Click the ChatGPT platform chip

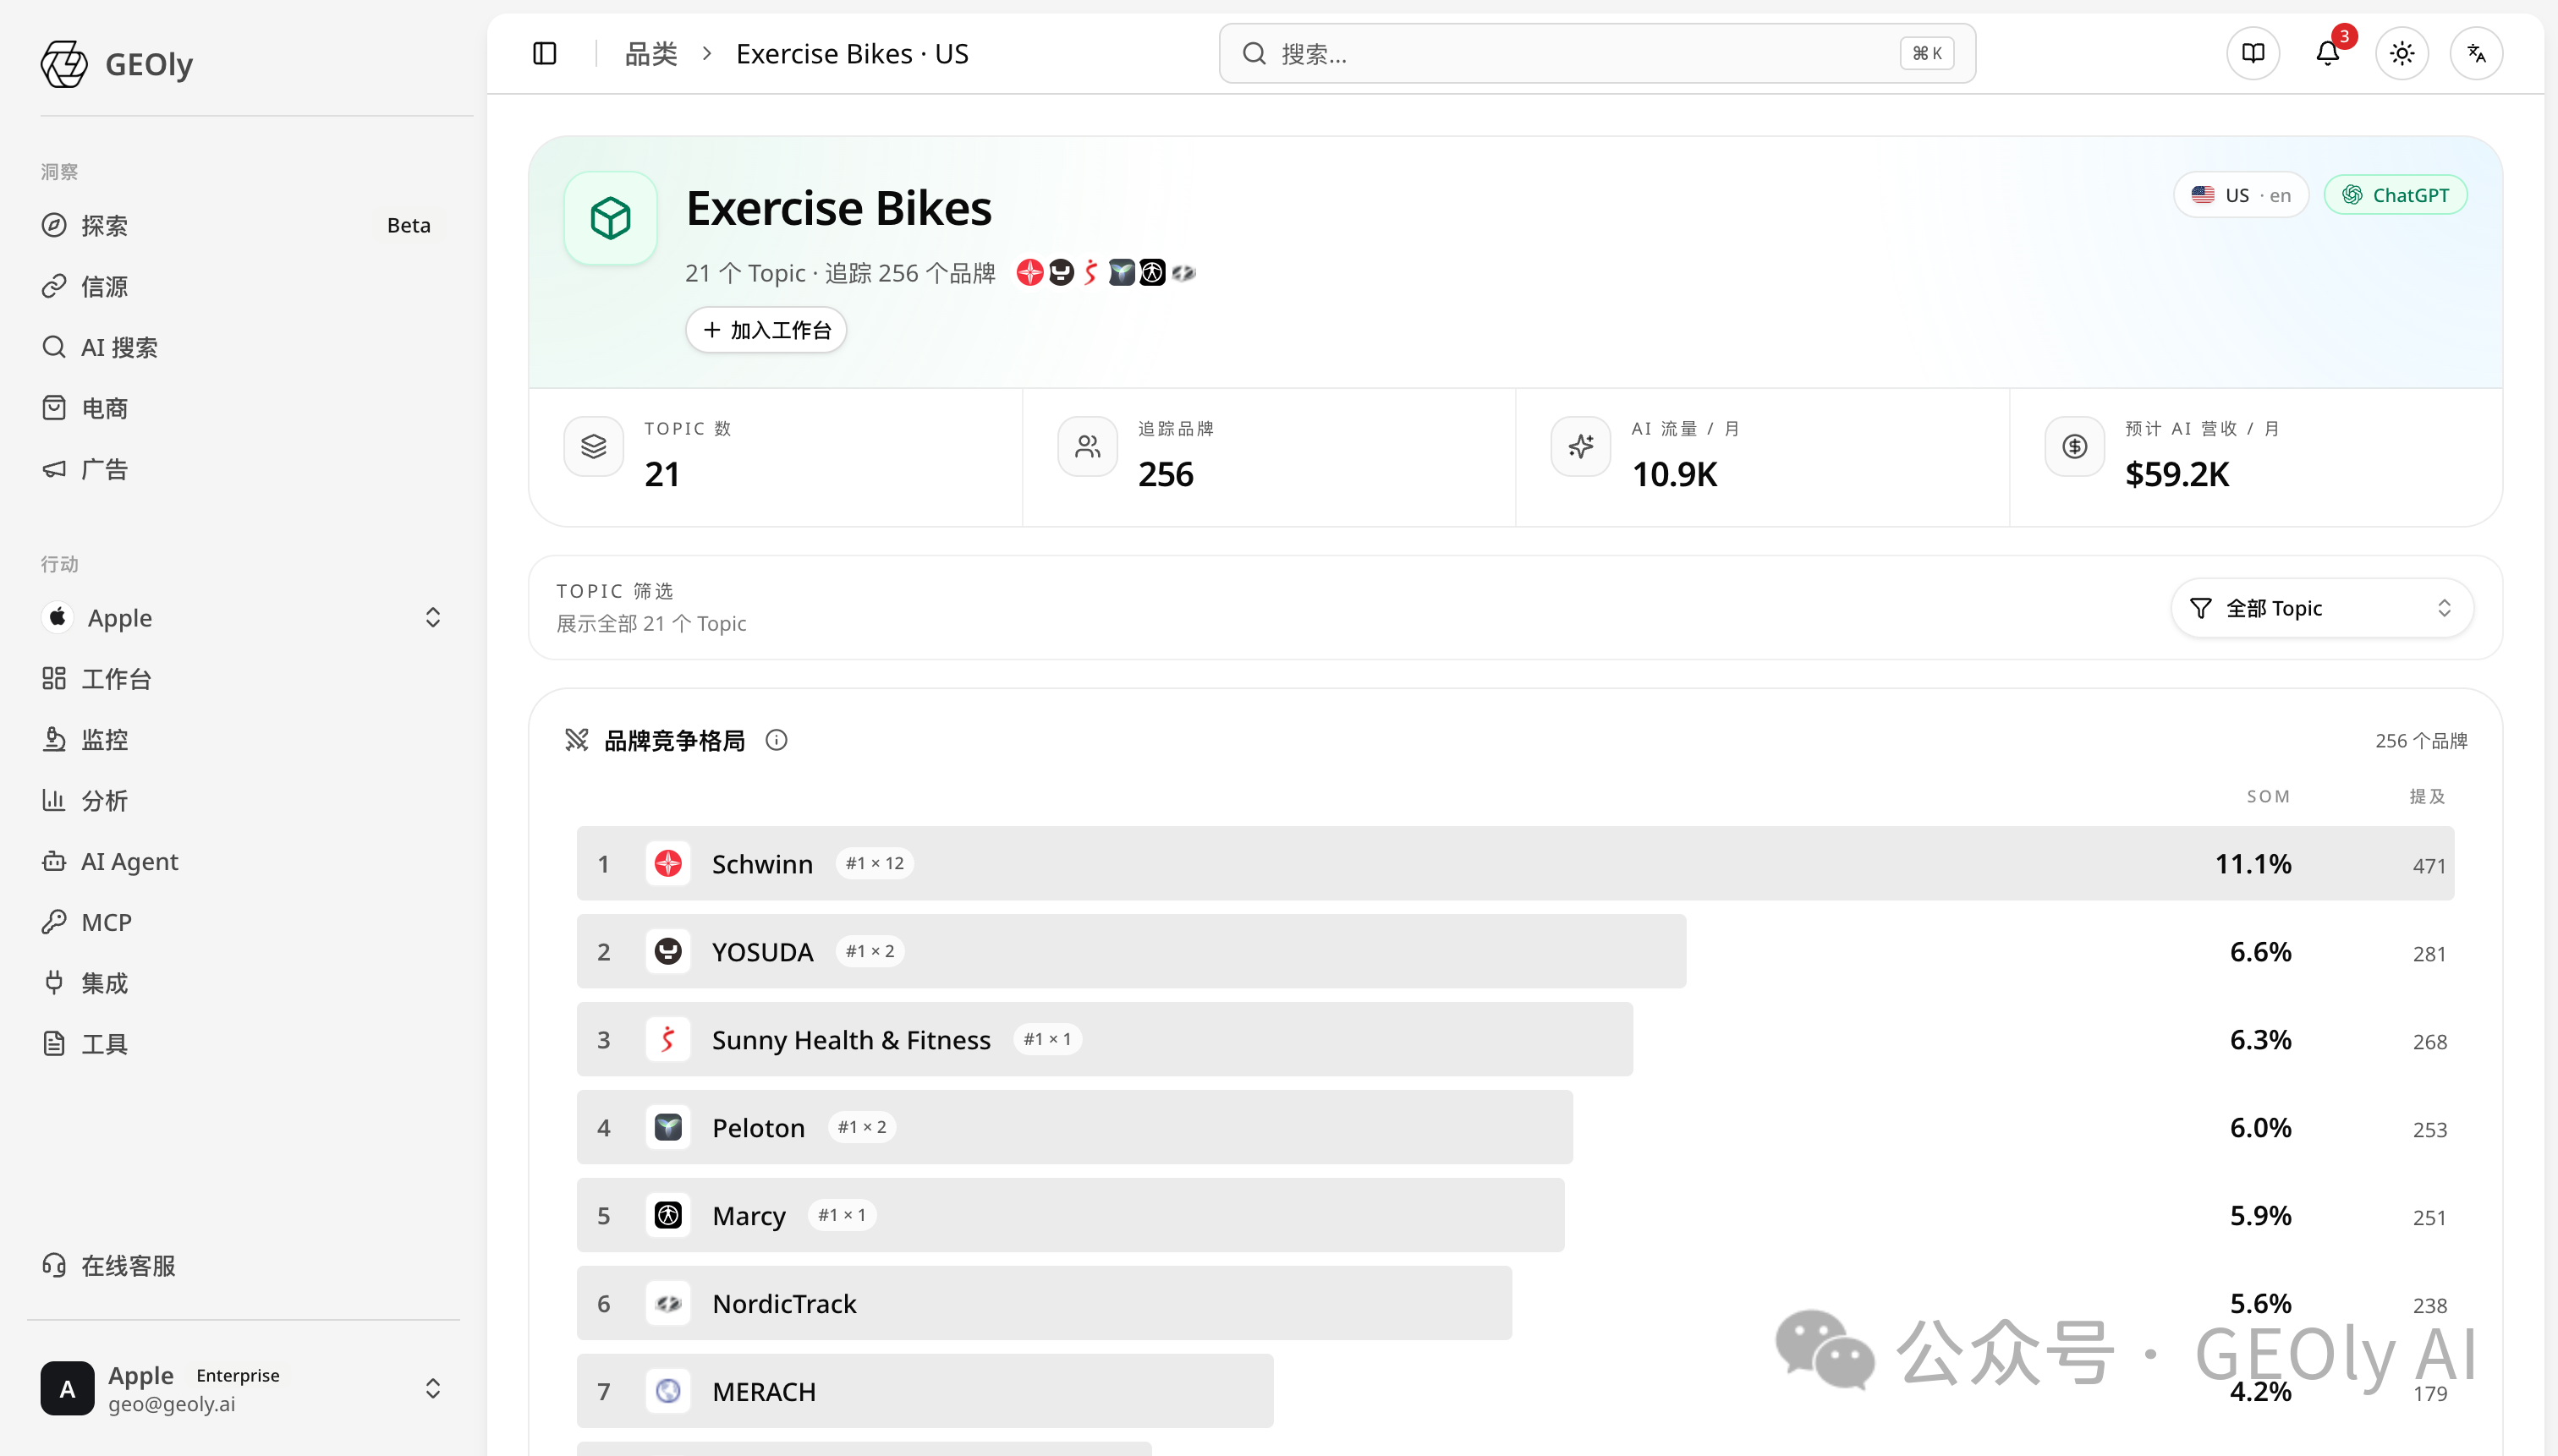(x=2395, y=195)
